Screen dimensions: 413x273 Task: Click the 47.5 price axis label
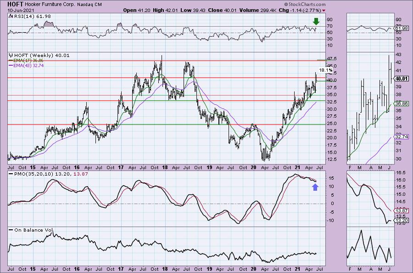(x=332, y=58)
